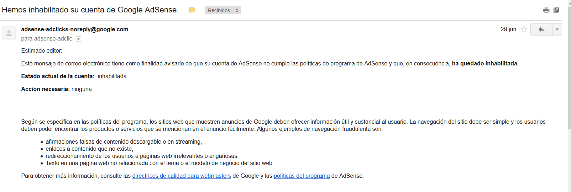Click 'Estado actual de la cuenta:' text
The image size is (571, 192).
(58, 76)
